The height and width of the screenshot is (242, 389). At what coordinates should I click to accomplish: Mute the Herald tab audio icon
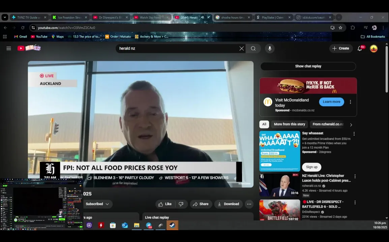click(203, 17)
